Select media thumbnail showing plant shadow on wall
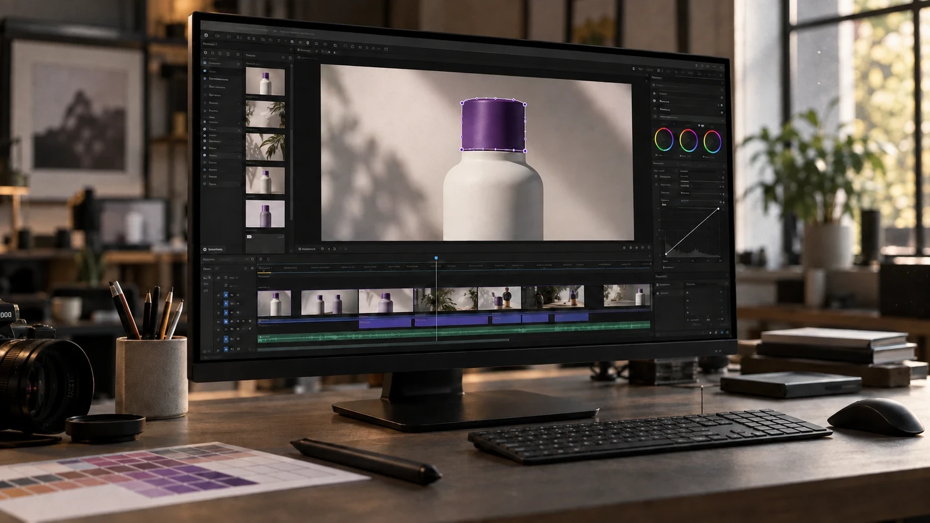This screenshot has width=930, height=523. [265, 114]
